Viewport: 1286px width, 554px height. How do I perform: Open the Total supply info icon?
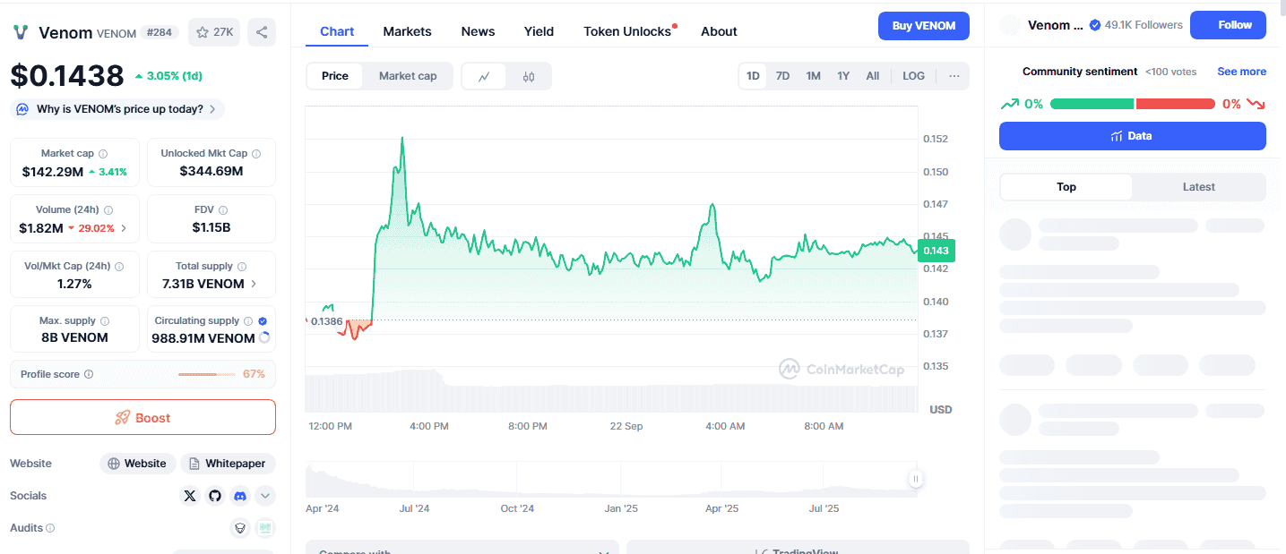pyautogui.click(x=242, y=267)
